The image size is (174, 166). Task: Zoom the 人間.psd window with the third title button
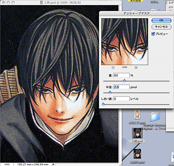point(13,3)
